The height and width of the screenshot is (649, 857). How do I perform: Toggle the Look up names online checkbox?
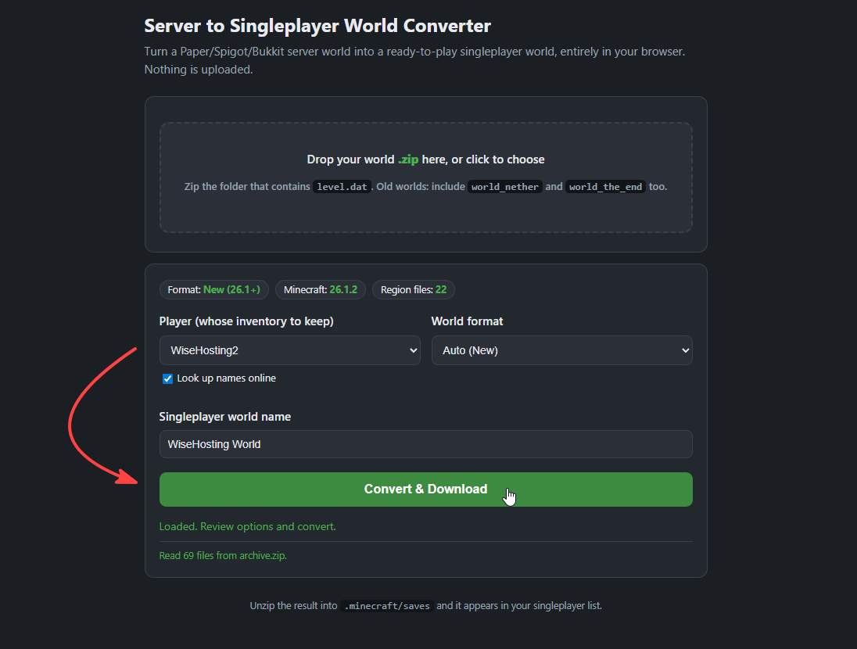click(x=168, y=378)
